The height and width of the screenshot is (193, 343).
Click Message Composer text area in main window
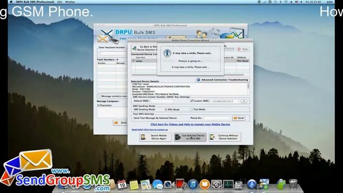coord(112,112)
